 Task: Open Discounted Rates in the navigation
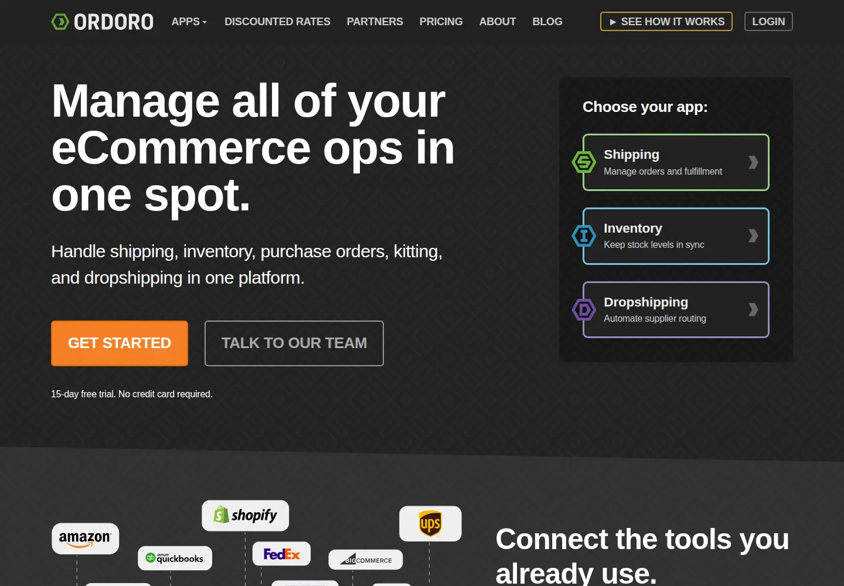pyautogui.click(x=277, y=22)
